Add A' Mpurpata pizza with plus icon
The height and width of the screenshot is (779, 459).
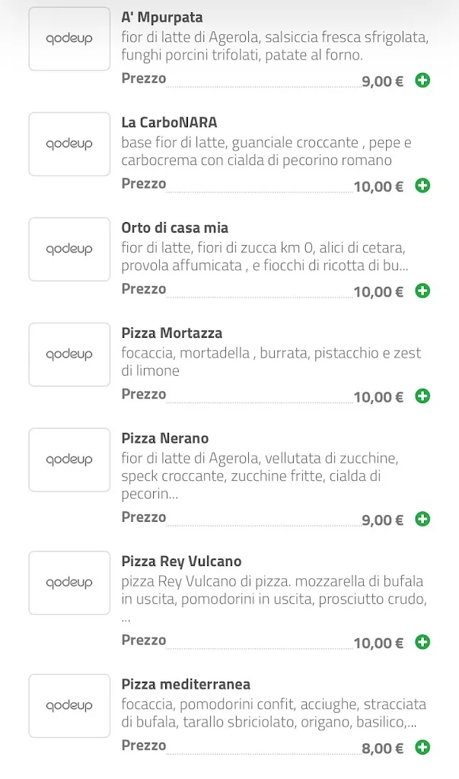point(422,80)
